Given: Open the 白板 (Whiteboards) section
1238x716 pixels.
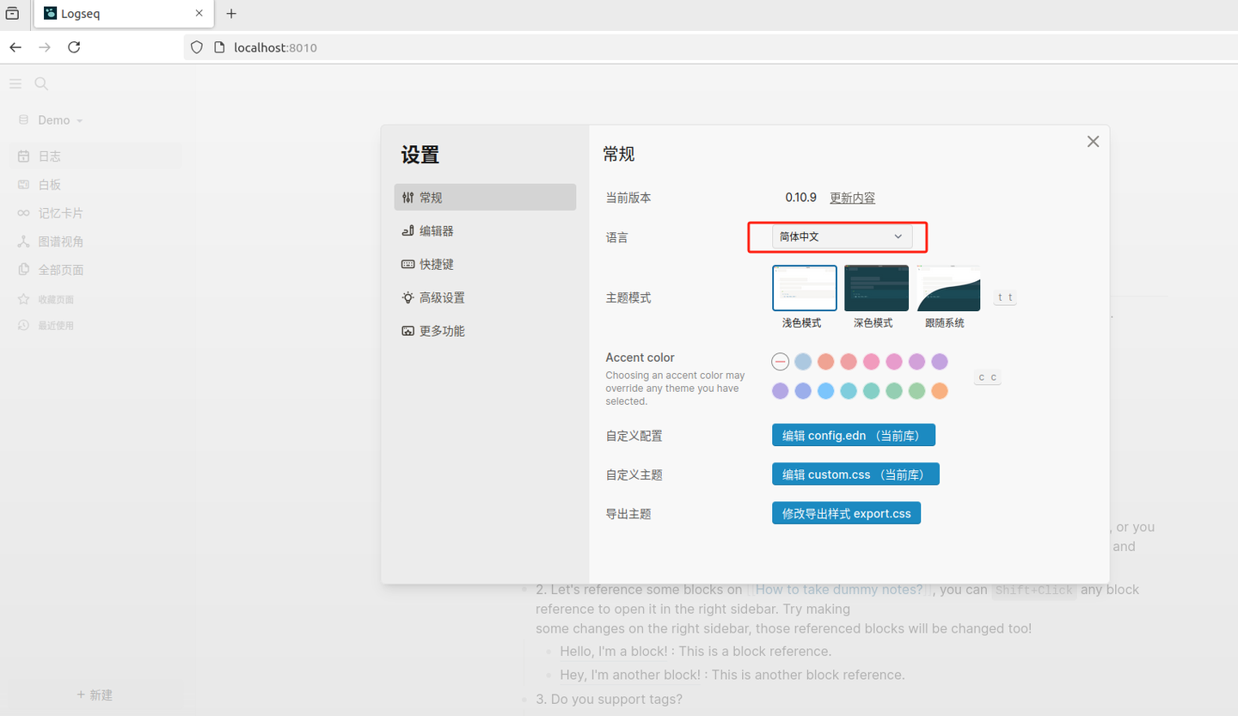Looking at the screenshot, I should coord(49,184).
